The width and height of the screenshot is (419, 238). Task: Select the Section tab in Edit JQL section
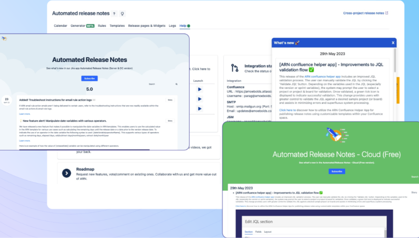(x=249, y=232)
